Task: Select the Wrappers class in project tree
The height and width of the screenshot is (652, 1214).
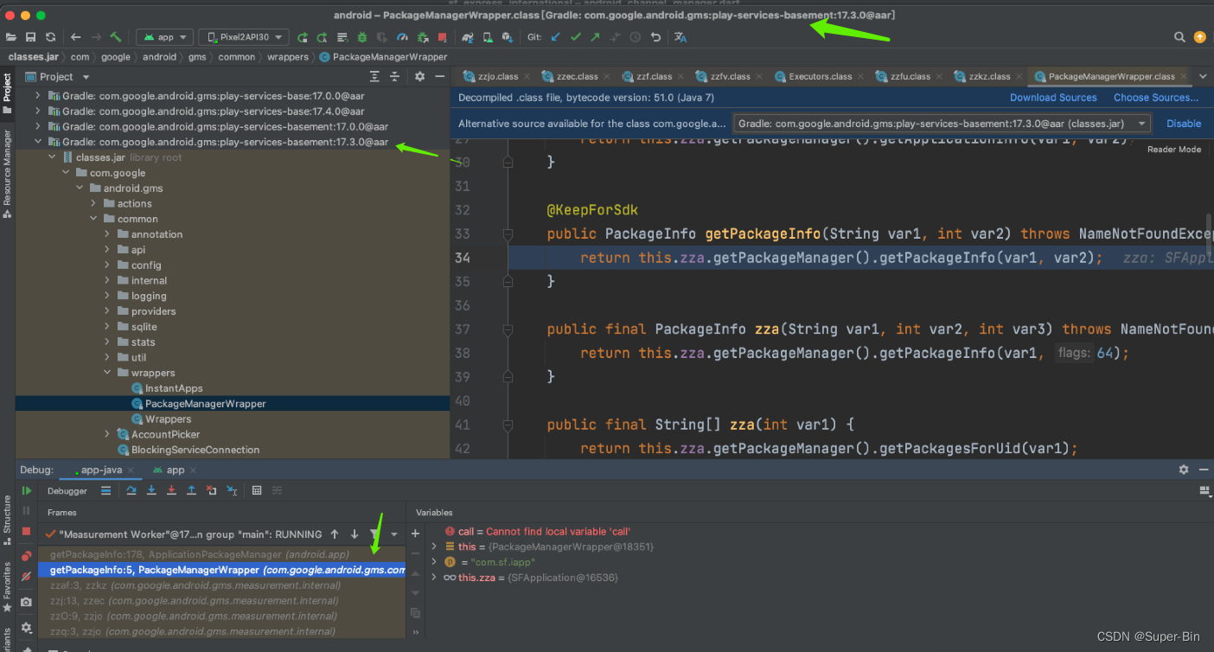Action: (168, 419)
